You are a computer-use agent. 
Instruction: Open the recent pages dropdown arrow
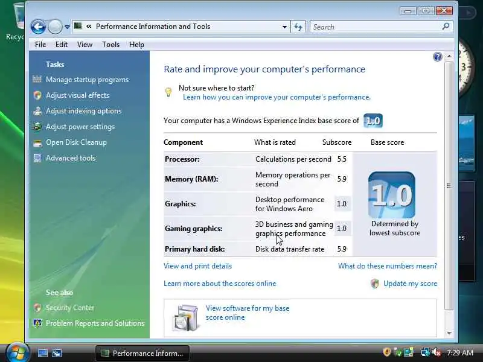(67, 27)
